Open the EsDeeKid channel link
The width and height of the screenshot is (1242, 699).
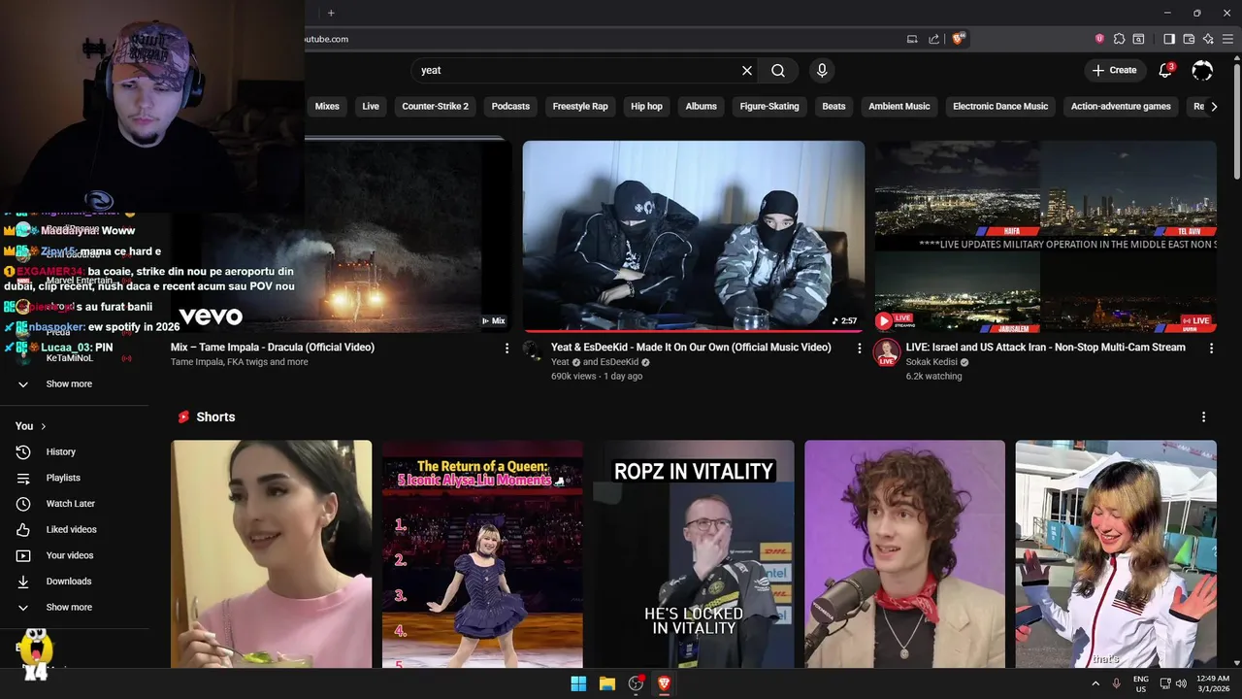[619, 362]
